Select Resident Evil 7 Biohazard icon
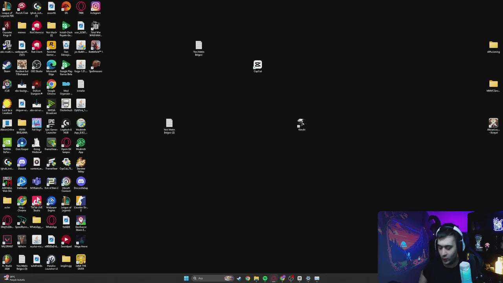 coord(22,68)
